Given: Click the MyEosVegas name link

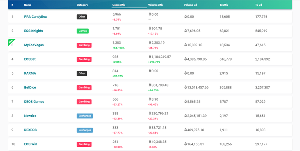Looking at the screenshot, I should click(x=34, y=45).
